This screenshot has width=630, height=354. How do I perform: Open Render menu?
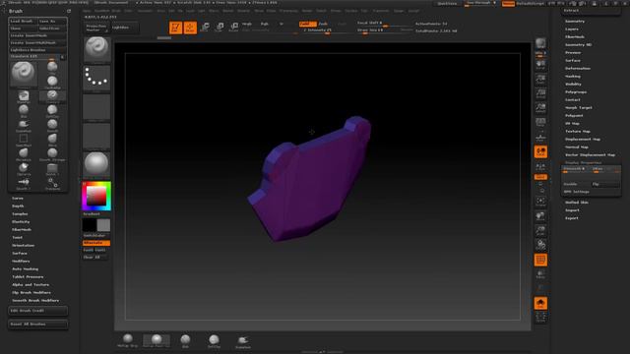(307, 11)
